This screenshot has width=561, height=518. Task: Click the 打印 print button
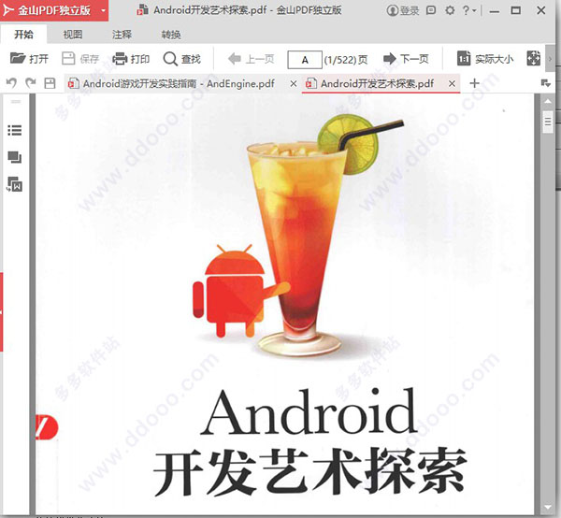pyautogui.click(x=131, y=59)
